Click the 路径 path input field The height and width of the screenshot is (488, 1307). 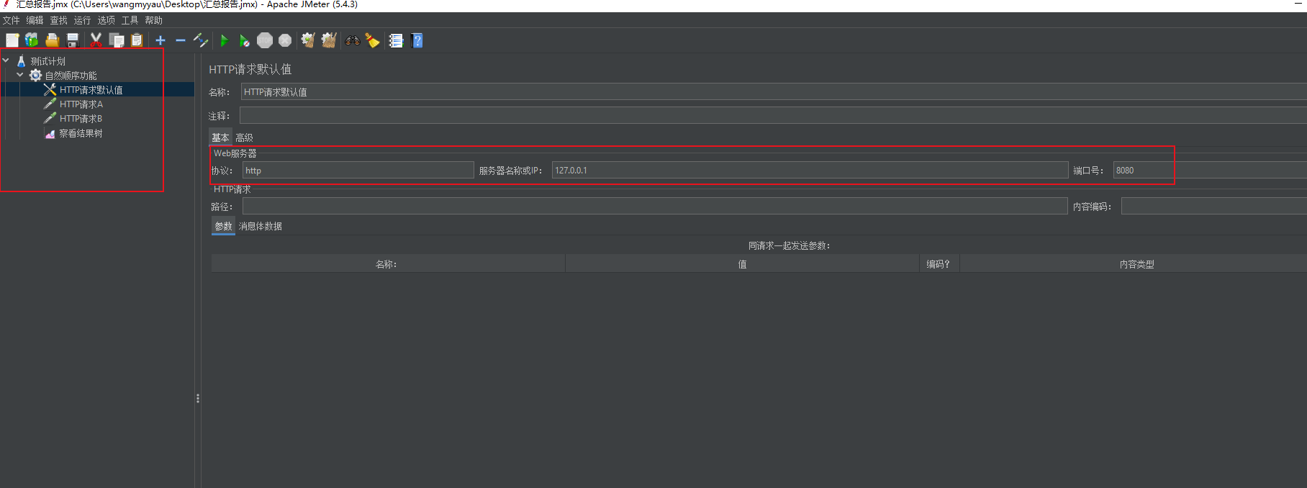pos(655,206)
